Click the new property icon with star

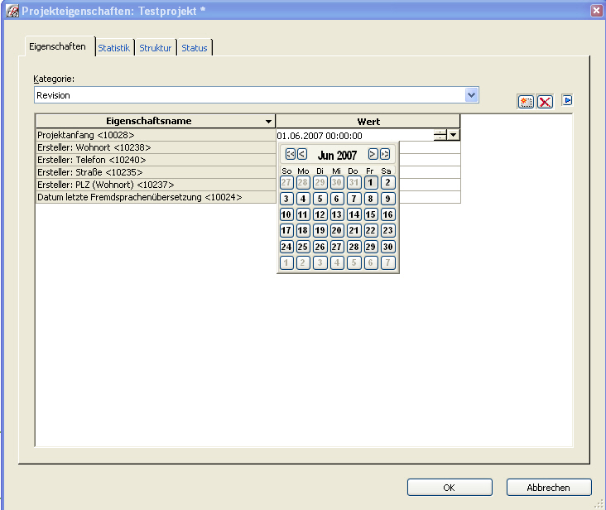[526, 101]
